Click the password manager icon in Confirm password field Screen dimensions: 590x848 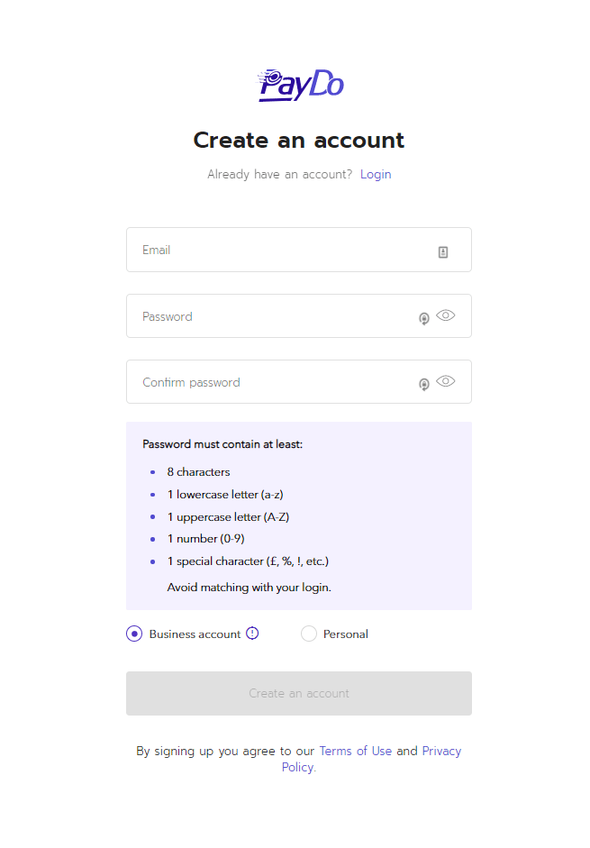coord(424,385)
